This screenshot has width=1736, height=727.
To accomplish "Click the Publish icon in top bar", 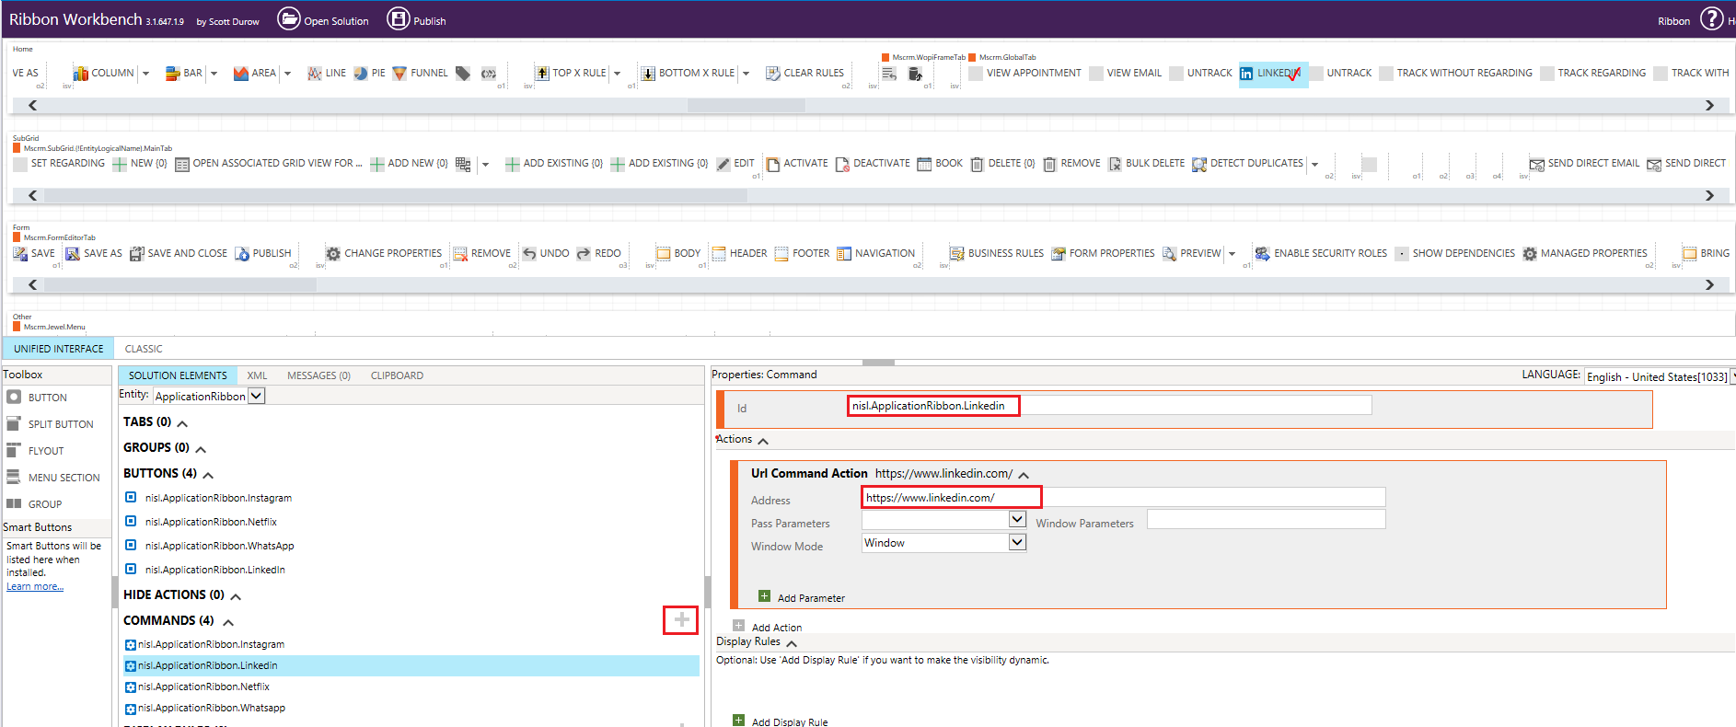I will click(x=399, y=19).
